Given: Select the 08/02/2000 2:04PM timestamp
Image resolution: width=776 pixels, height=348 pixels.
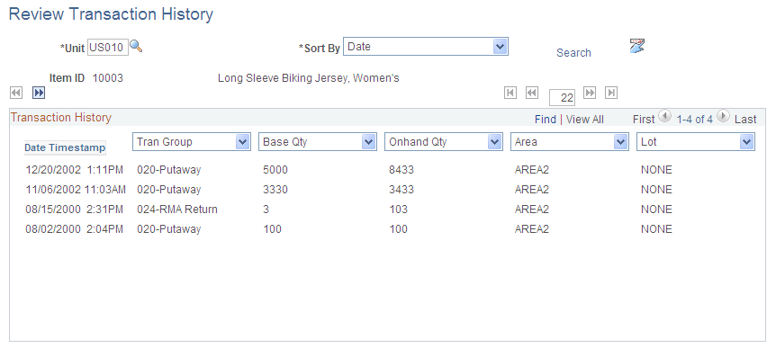Looking at the screenshot, I should [74, 229].
